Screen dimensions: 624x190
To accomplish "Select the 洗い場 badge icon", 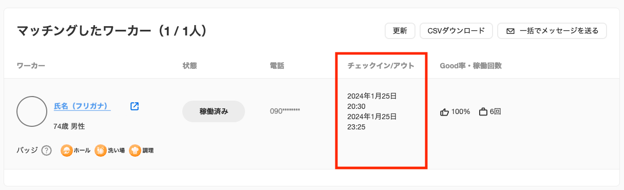I will [x=100, y=150].
